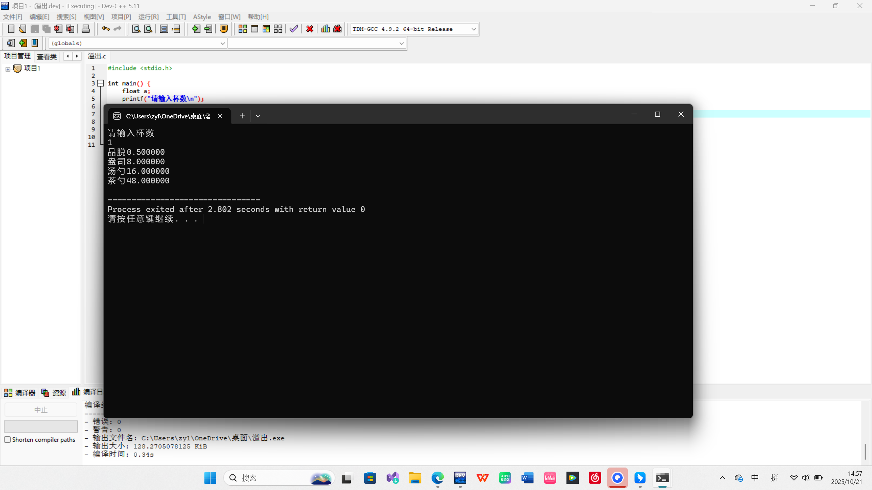
Task: Click the Find magnifier icon
Action: coord(136,29)
